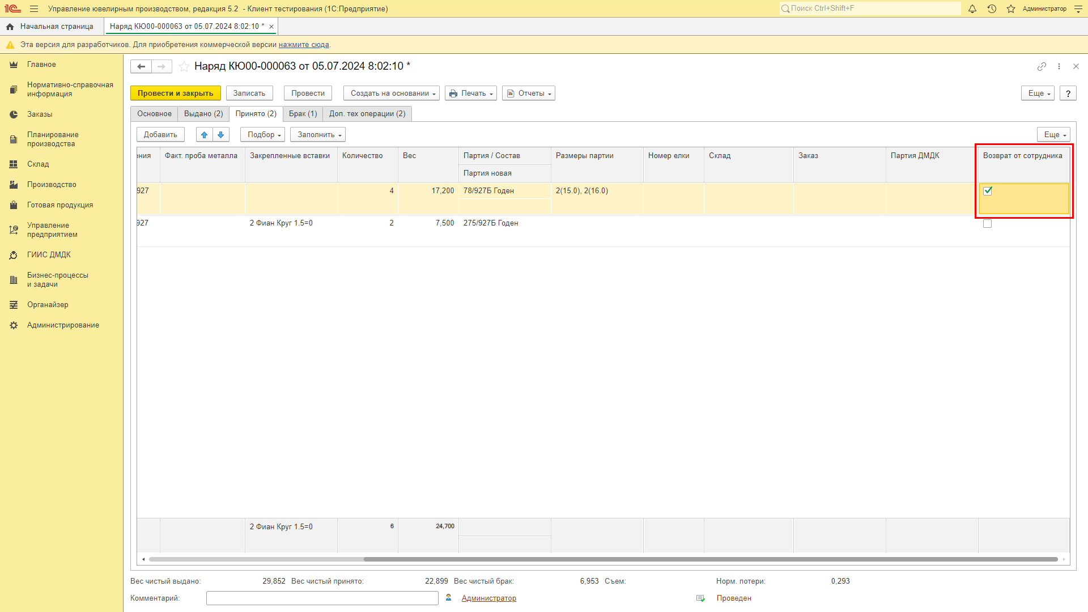This screenshot has height=612, width=1088.
Task: Click the Готовая продукция sidebar icon
Action: (14, 205)
